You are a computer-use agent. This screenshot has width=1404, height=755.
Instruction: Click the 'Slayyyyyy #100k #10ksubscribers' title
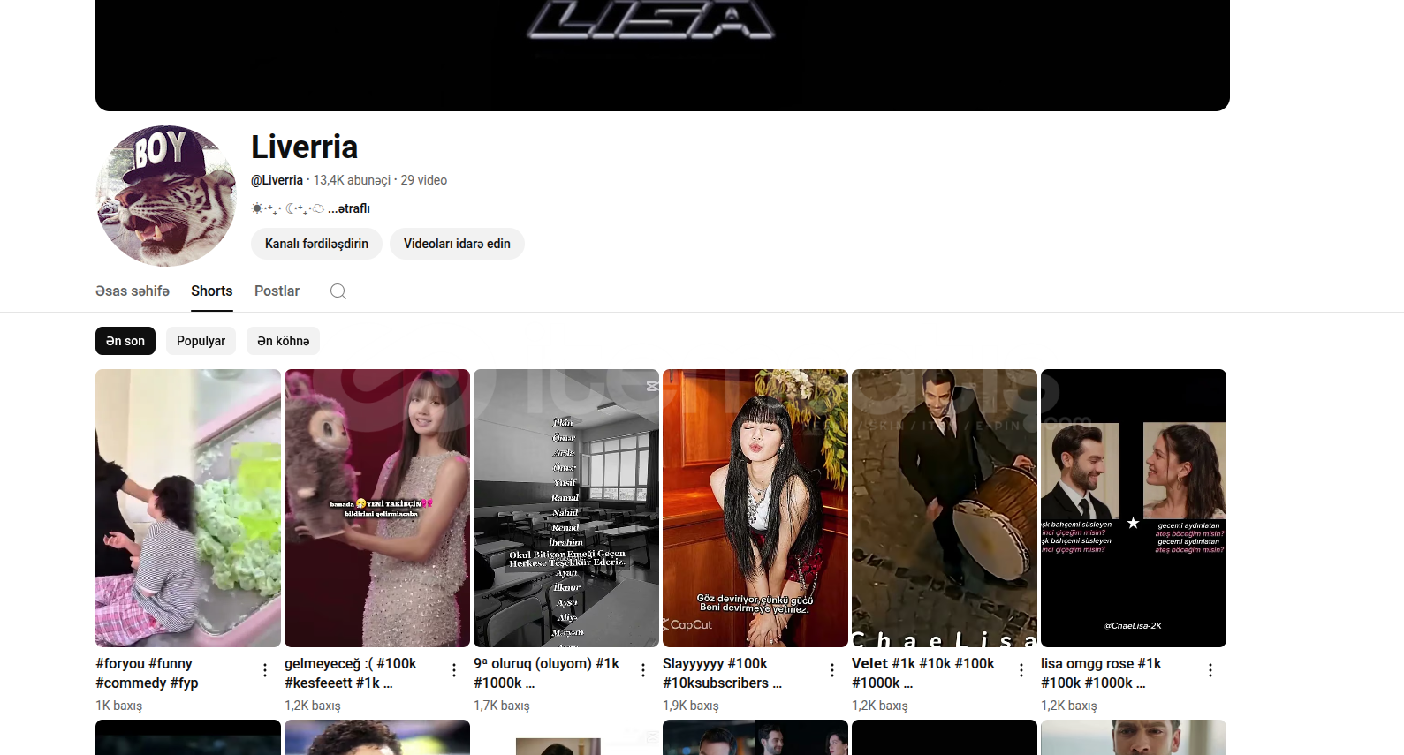click(x=722, y=673)
